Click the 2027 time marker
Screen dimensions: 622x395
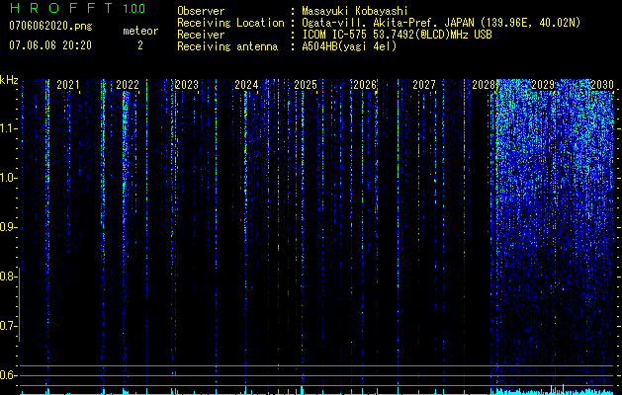pyautogui.click(x=424, y=85)
